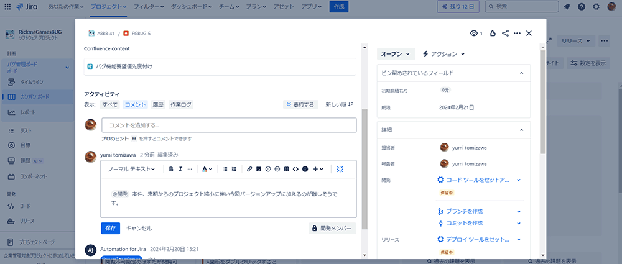The width and height of the screenshot is (622, 264).
Task: Save the comment with 保存 button
Action: (111, 229)
